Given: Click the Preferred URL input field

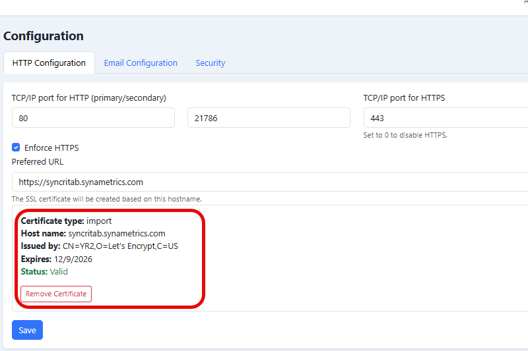Looking at the screenshot, I should [270, 182].
